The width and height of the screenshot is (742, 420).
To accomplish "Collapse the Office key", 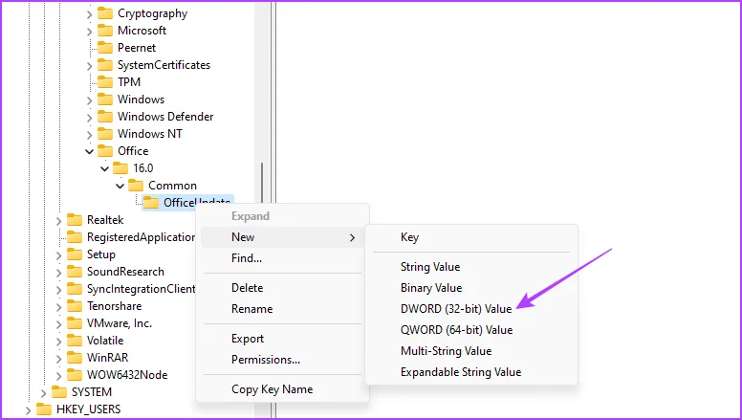I will click(x=90, y=151).
